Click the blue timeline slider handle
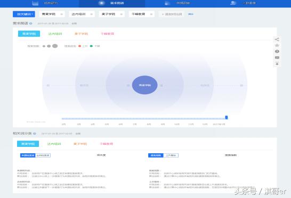This screenshot has height=198, width=291. point(227,117)
